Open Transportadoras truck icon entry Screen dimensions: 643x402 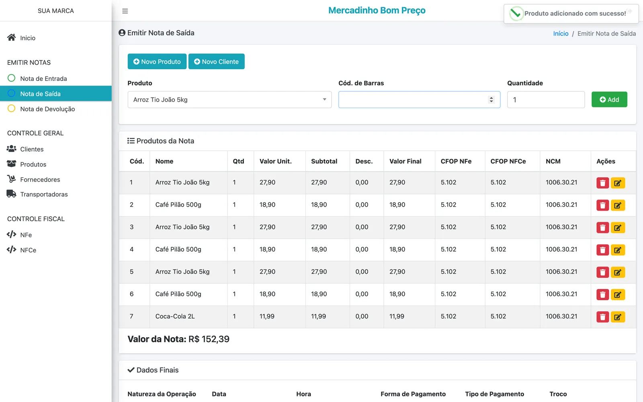point(11,194)
